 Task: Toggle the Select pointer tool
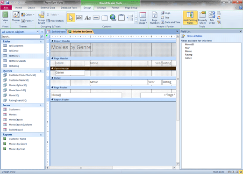tap(71, 18)
